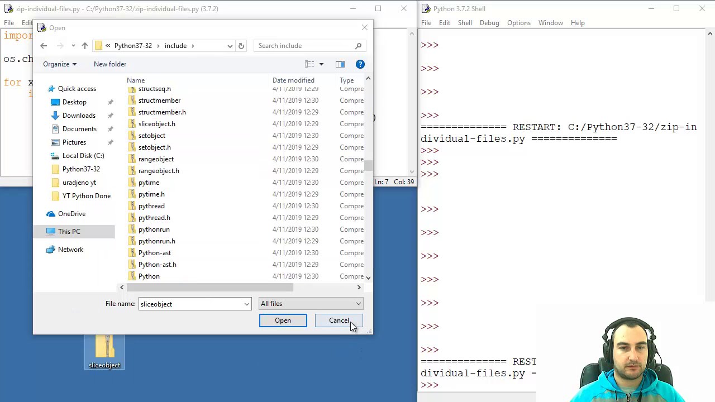Click the Cancel button
Image resolution: width=715 pixels, height=402 pixels.
point(339,320)
